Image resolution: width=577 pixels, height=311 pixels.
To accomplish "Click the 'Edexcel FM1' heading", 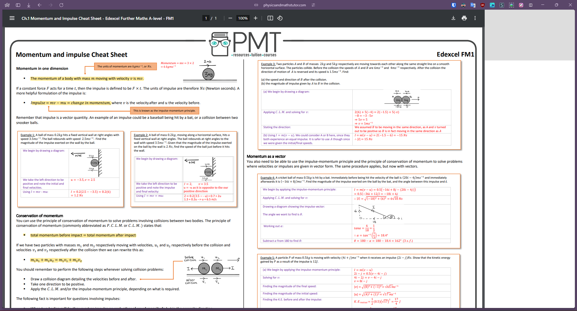I will pyautogui.click(x=455, y=54).
